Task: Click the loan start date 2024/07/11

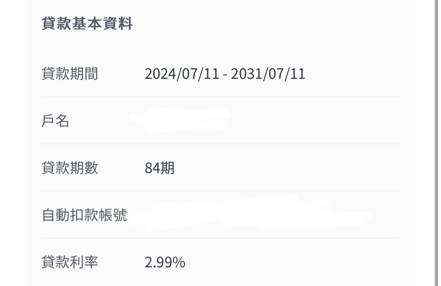Action: [x=182, y=74]
